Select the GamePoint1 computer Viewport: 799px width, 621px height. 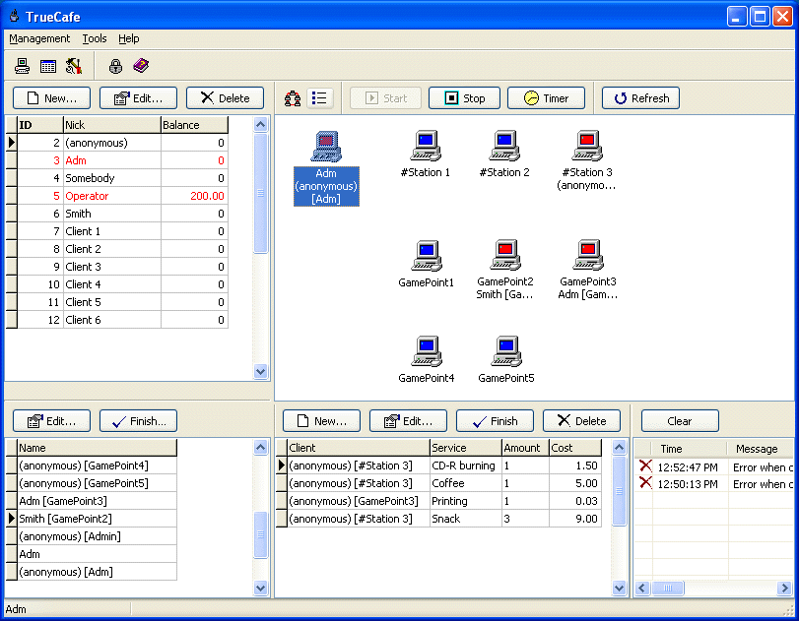[426, 264]
